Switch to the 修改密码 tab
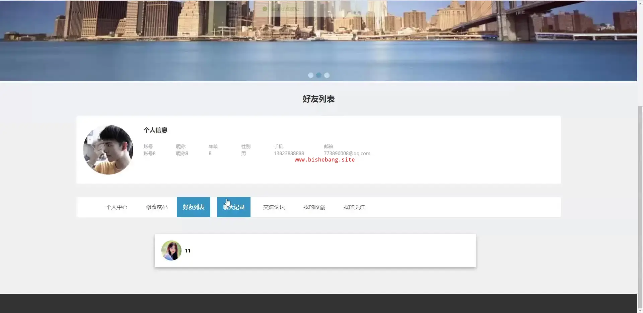Image resolution: width=643 pixels, height=313 pixels. [x=157, y=207]
